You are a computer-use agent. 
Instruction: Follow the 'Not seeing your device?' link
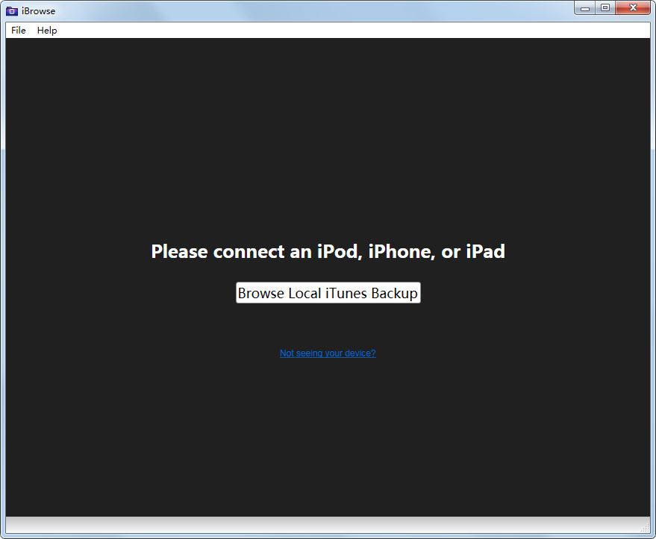[x=328, y=353]
